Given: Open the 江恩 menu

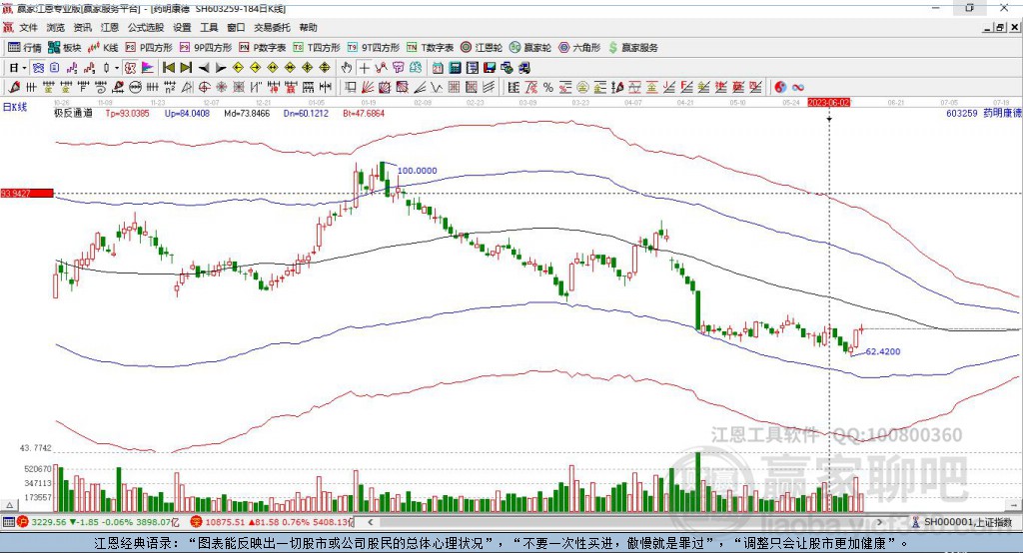Looking at the screenshot, I should click(110, 27).
